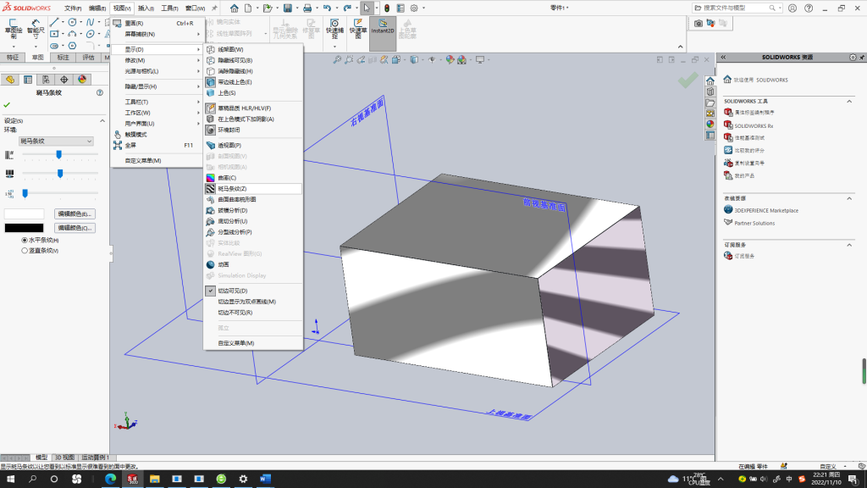Open the 斑马条纹 help icon
The width and height of the screenshot is (867, 488).
(100, 93)
